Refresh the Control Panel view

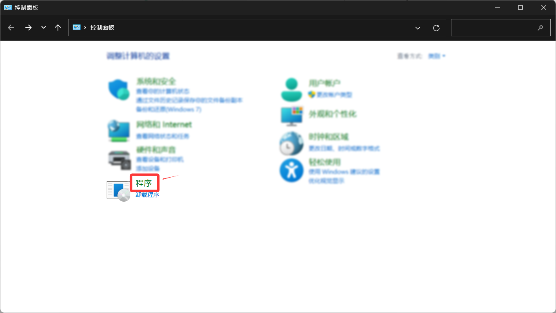(436, 28)
